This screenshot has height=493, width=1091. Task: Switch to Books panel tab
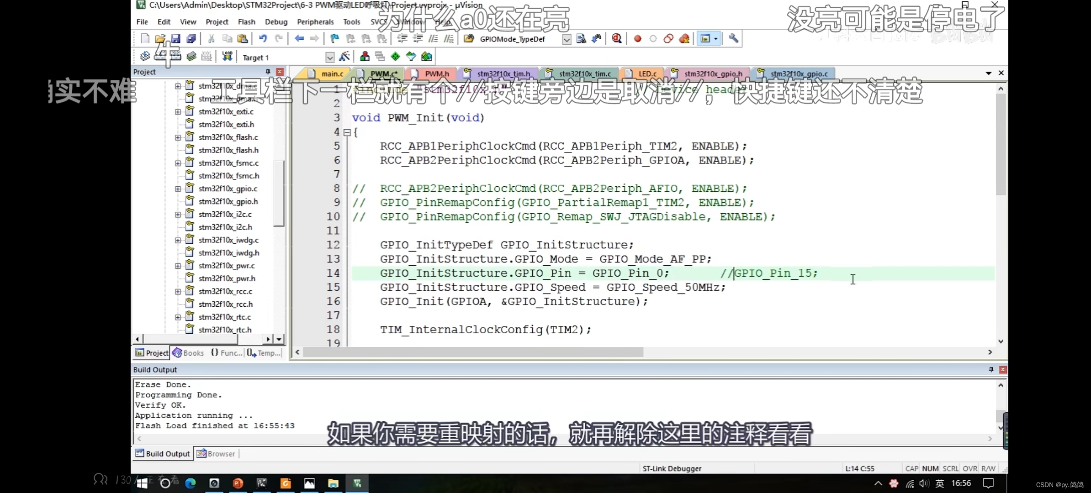pyautogui.click(x=188, y=353)
